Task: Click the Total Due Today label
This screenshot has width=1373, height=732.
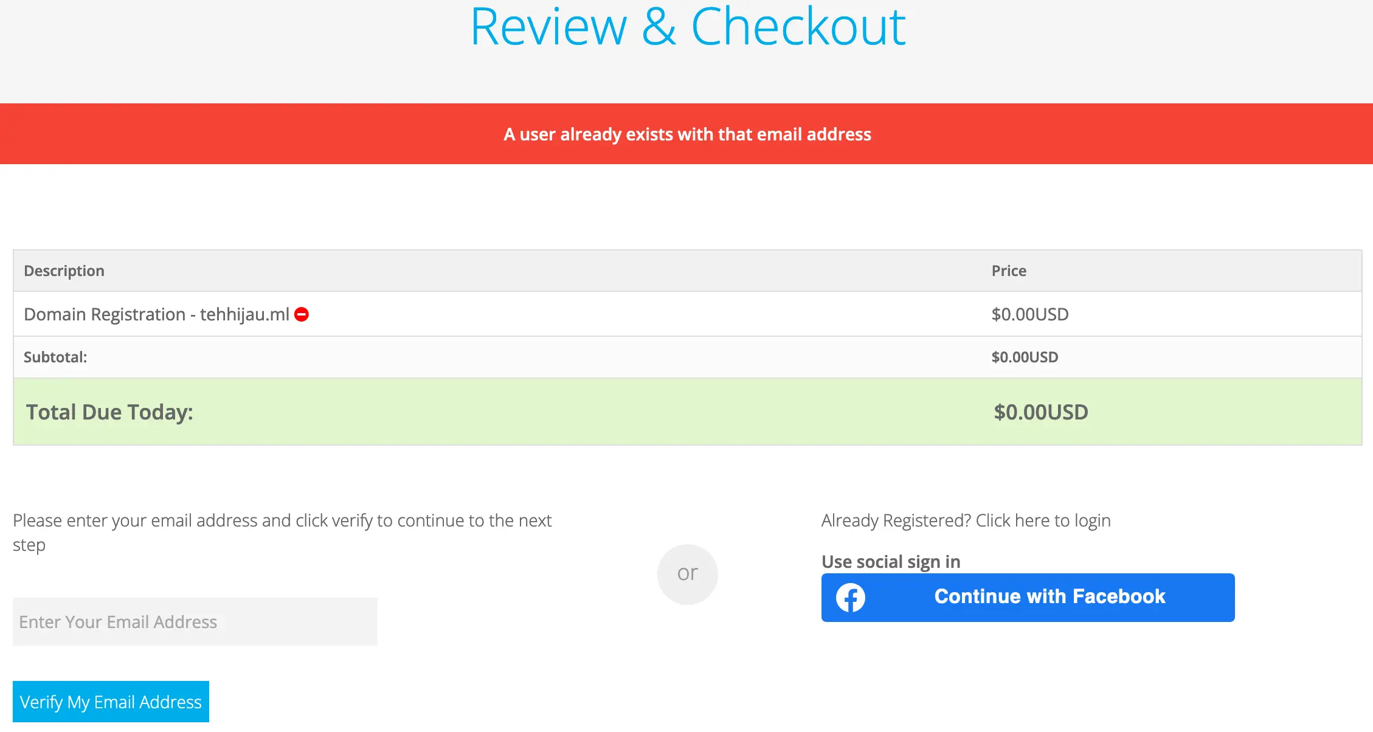Action: (109, 412)
